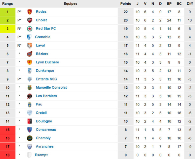Click the Grenoble team logo
Viewport: 195px width, 159px height.
click(x=29, y=37)
